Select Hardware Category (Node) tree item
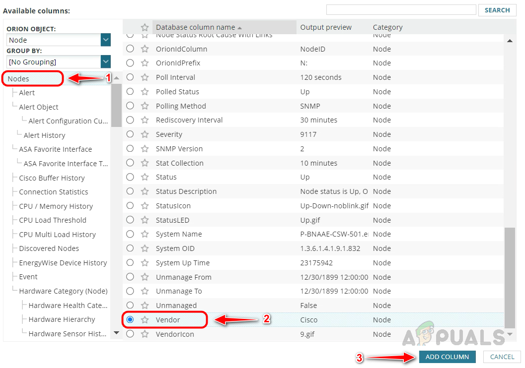Screen dimensions: 525x368 point(63,291)
